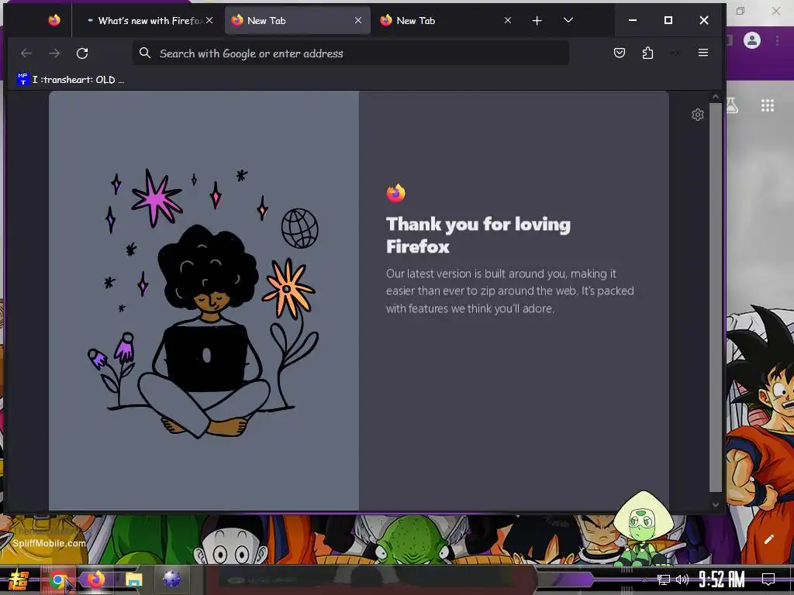Screen dimensions: 794x595
Task: Click the Firefox View icon left of the tabs
Action: coord(54,20)
